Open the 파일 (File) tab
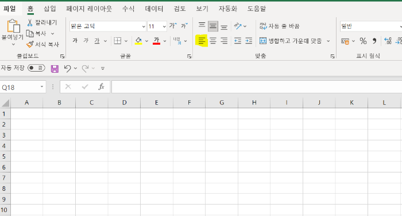 pyautogui.click(x=10, y=9)
